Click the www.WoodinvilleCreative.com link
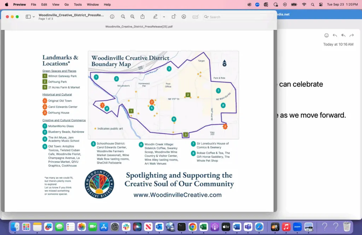Viewport: 362px width, 235px height. (177, 195)
